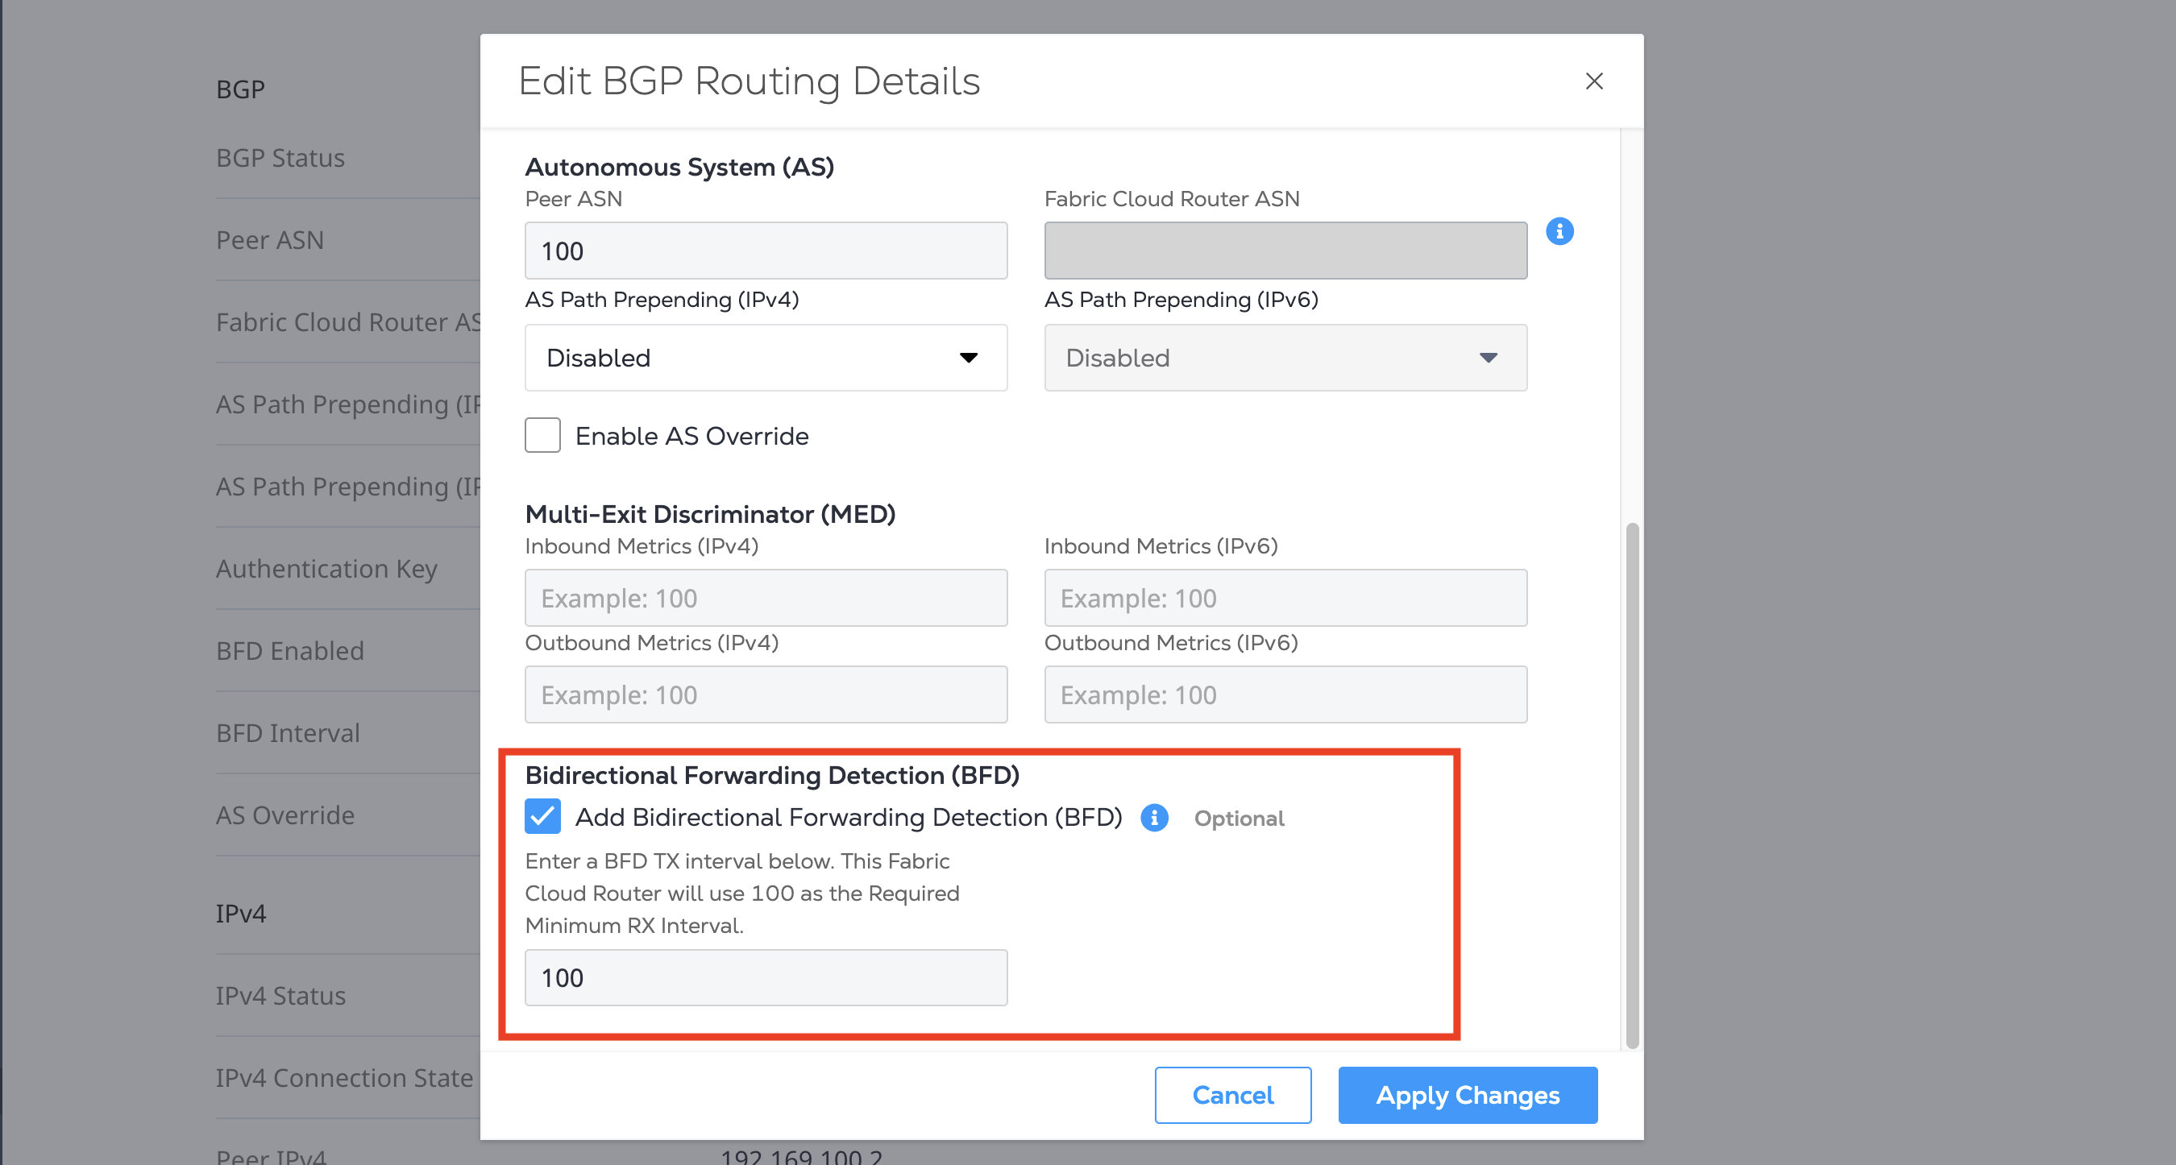Click the BGP section heading in background
2176x1165 pixels.
point(241,89)
